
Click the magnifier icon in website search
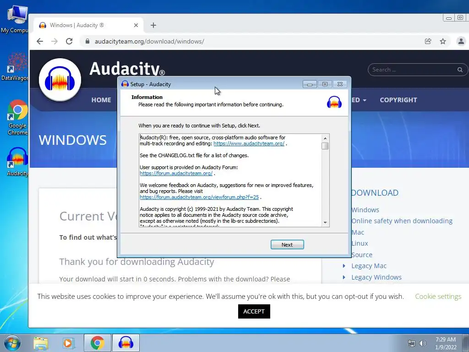click(460, 70)
